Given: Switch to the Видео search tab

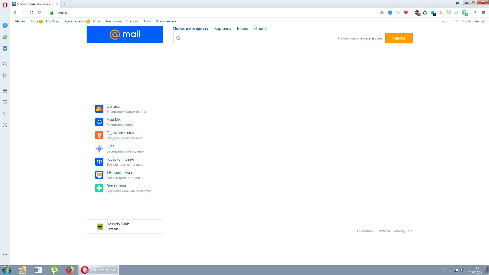Looking at the screenshot, I should click(242, 29).
